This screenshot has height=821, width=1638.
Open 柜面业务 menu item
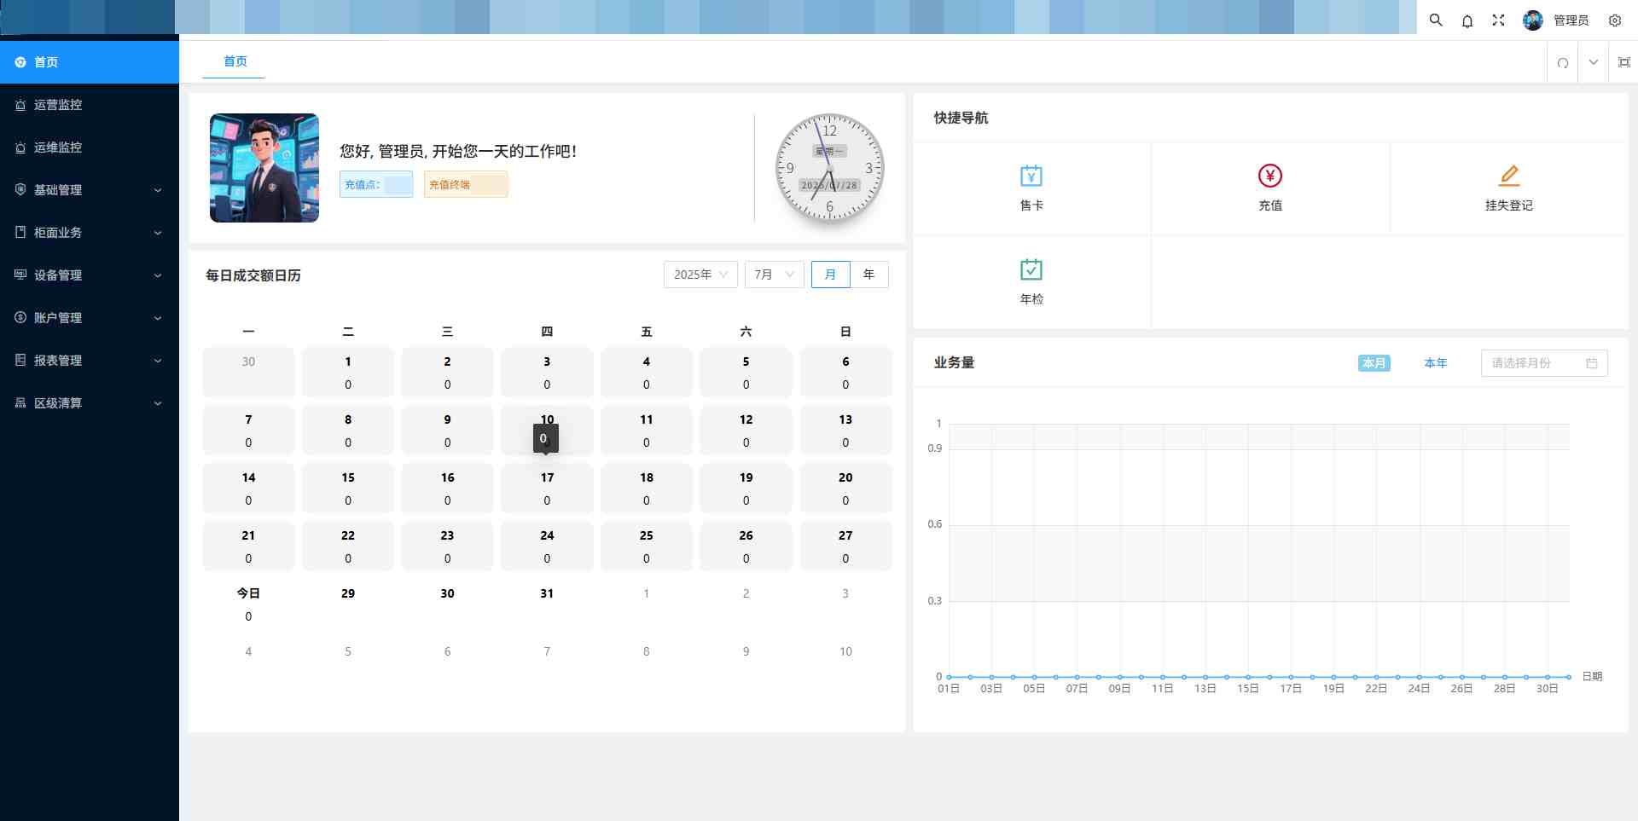tap(90, 233)
